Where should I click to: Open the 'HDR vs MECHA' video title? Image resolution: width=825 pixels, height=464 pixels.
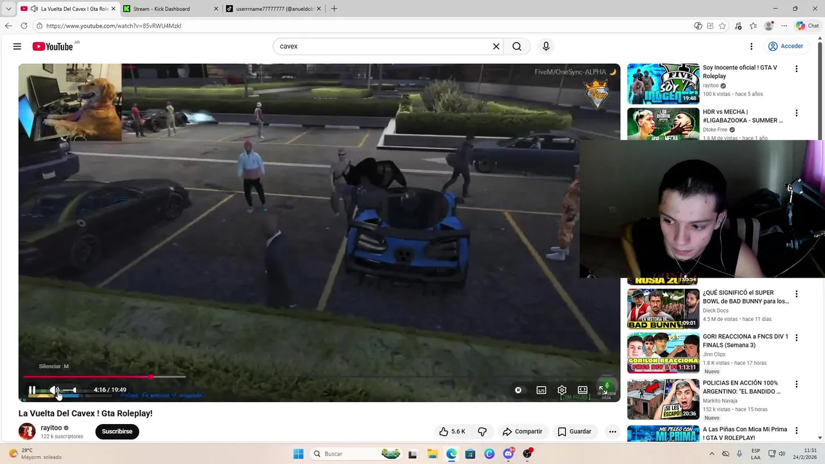pyautogui.click(x=743, y=116)
